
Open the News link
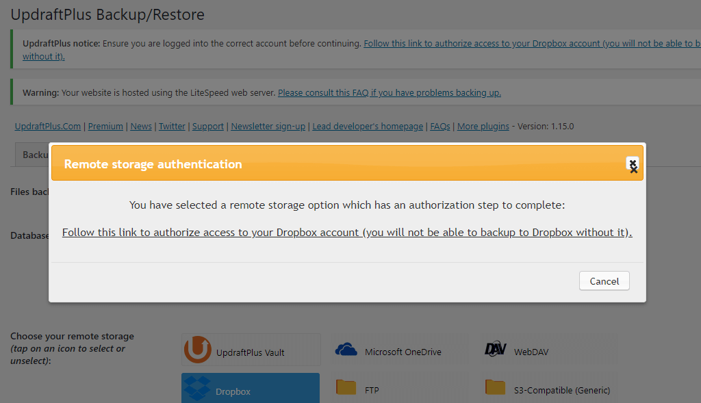[141, 127]
